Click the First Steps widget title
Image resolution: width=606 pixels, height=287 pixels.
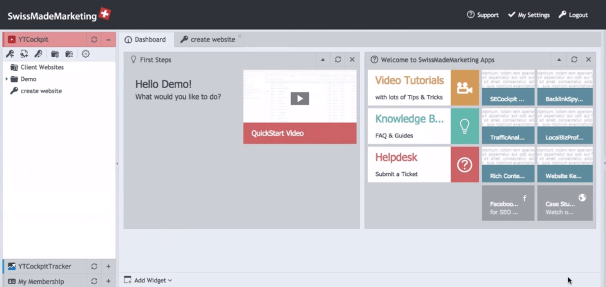[156, 60]
